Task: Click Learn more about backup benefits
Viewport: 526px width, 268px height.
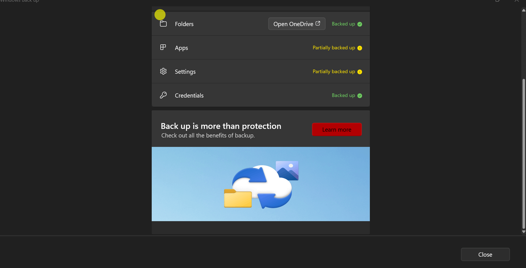Action: tap(337, 129)
